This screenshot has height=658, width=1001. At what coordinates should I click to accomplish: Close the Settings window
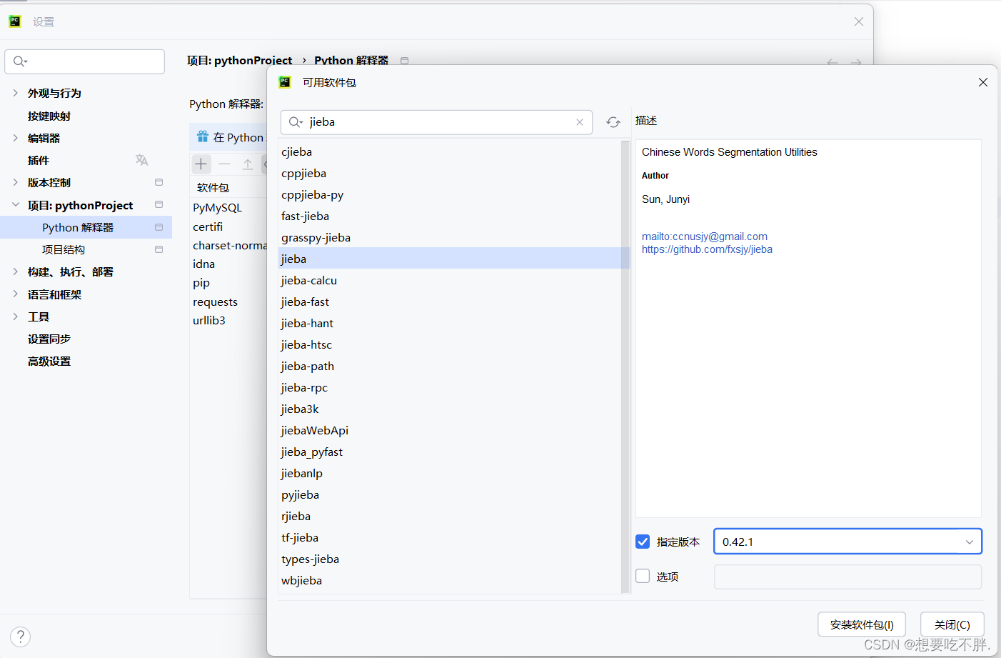point(859,21)
